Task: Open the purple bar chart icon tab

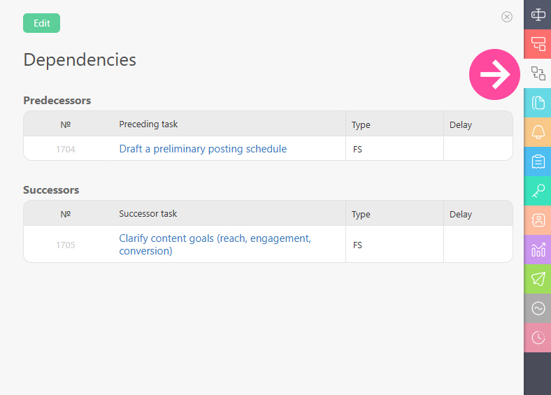Action: click(538, 250)
